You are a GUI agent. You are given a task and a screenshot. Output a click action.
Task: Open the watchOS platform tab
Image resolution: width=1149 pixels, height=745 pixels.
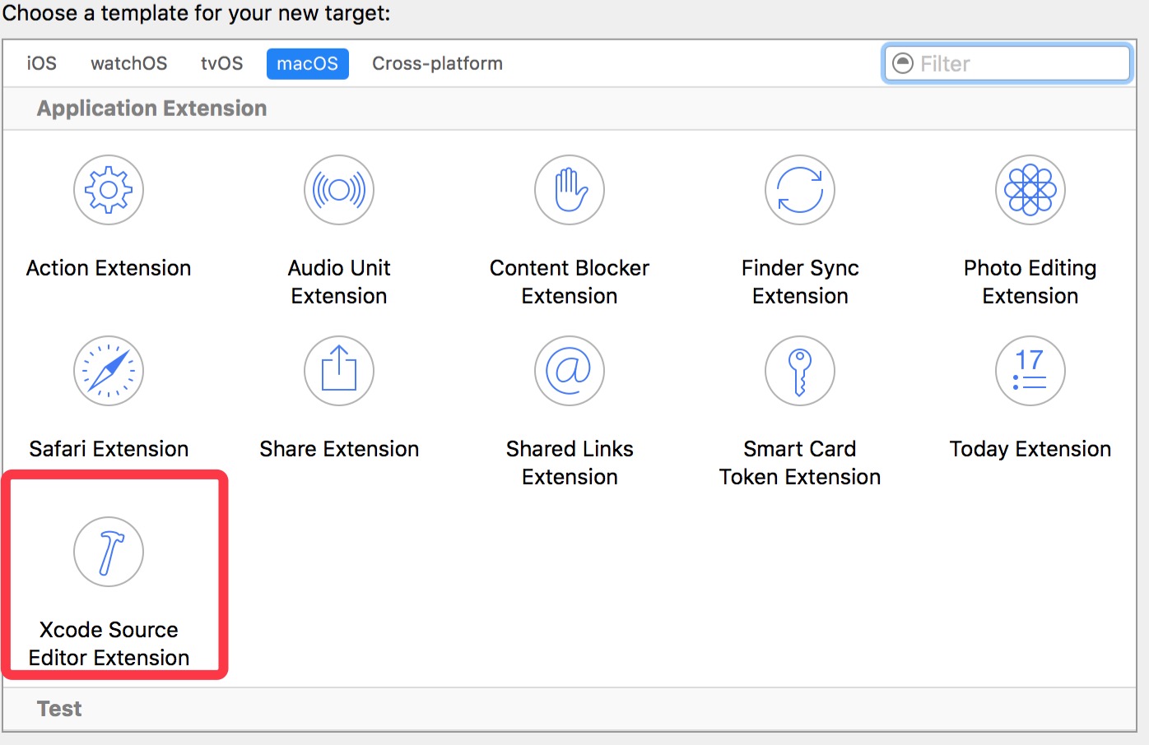coord(129,63)
